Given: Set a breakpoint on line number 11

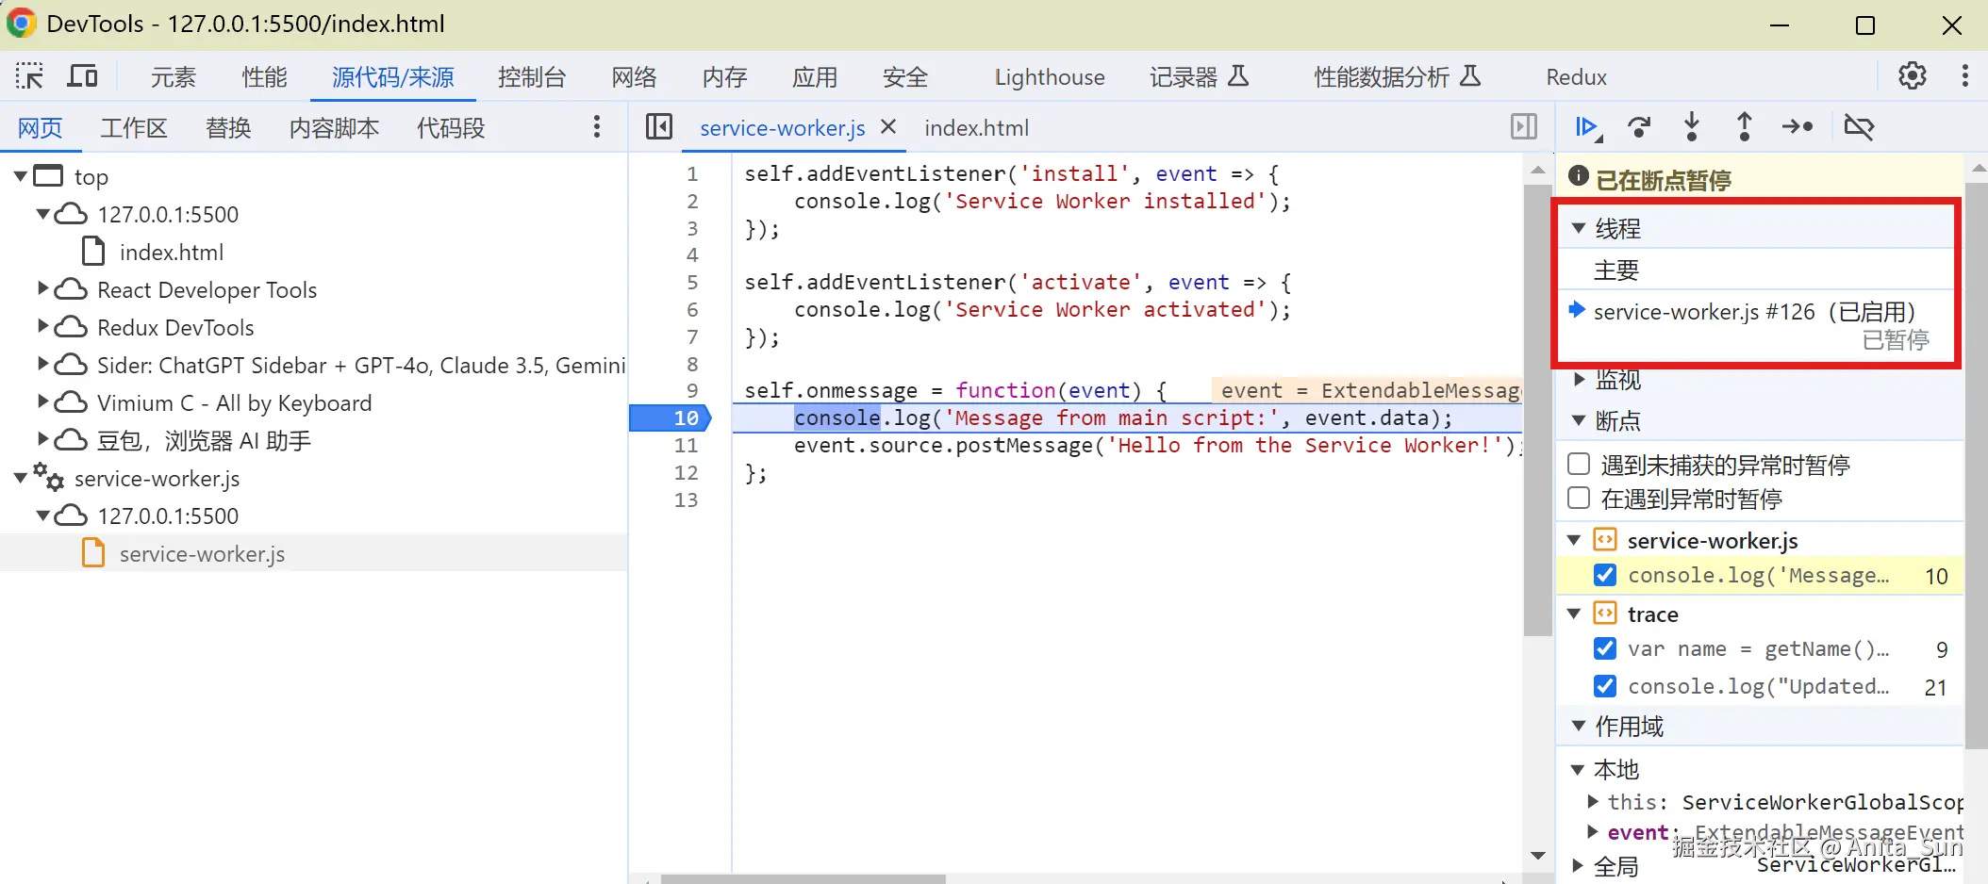Looking at the screenshot, I should pyautogui.click(x=686, y=445).
